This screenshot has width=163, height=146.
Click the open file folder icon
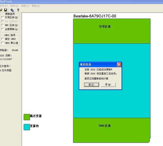[1, 10]
